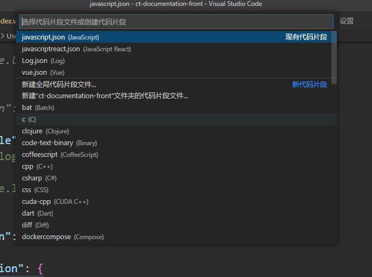This screenshot has width=372, height=277.
Task: Select cuda-cpp (CUDA C++) entry
Action: 176,201
